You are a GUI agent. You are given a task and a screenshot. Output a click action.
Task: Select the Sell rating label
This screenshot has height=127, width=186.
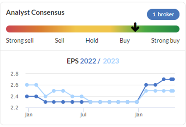pos(60,40)
